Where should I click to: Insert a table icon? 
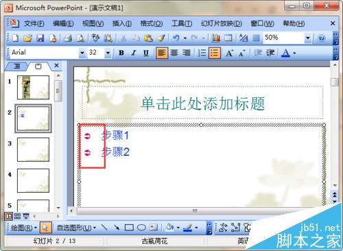(x=228, y=38)
